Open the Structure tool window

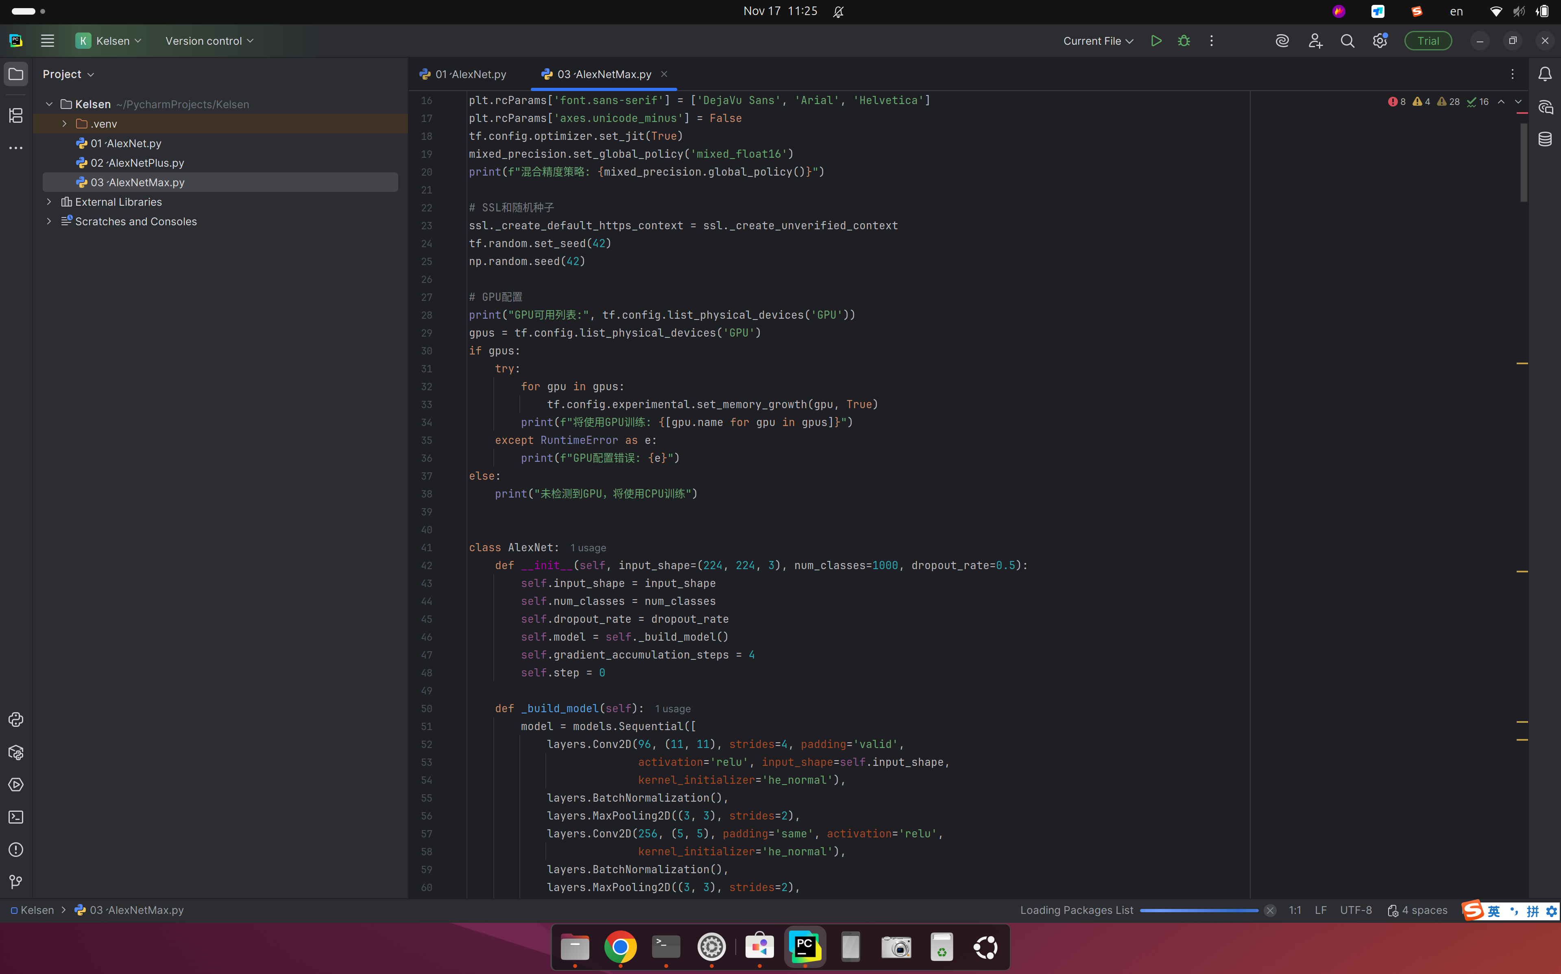click(x=16, y=115)
